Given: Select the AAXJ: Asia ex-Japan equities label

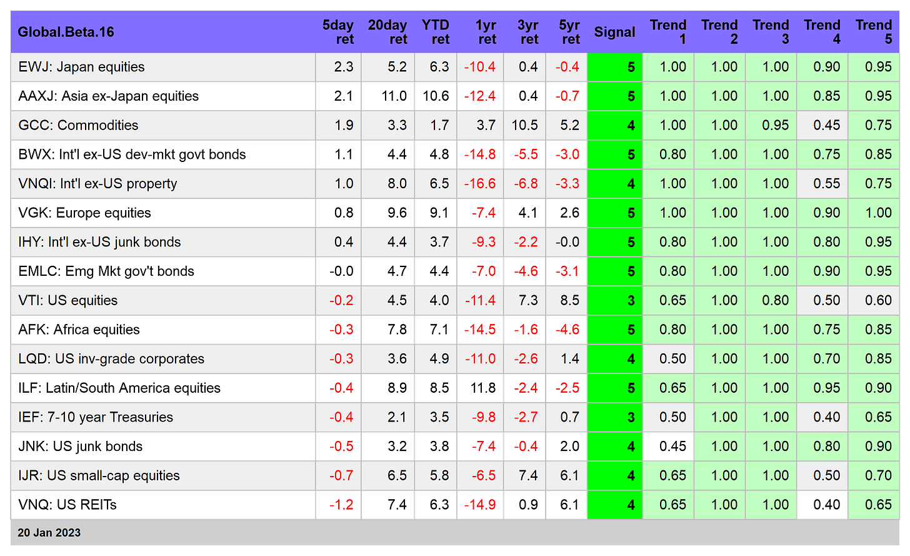Looking at the screenshot, I should coord(108,96).
